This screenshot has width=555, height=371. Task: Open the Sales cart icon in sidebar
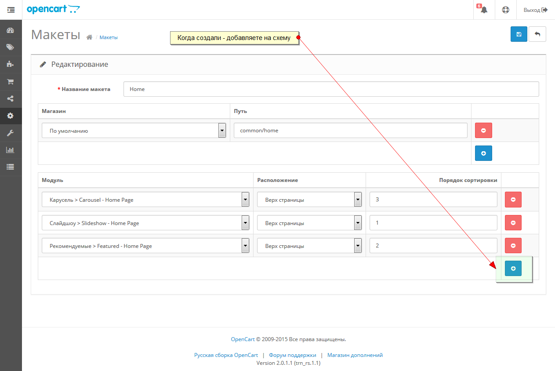point(11,82)
